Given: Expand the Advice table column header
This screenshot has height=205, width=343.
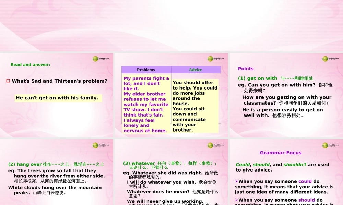Looking at the screenshot, I should 196,70.
